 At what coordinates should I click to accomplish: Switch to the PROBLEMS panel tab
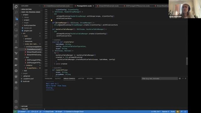(48, 78)
